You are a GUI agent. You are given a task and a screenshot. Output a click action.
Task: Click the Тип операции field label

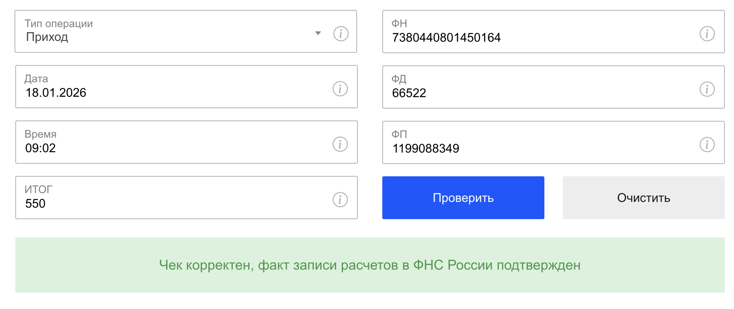point(59,24)
